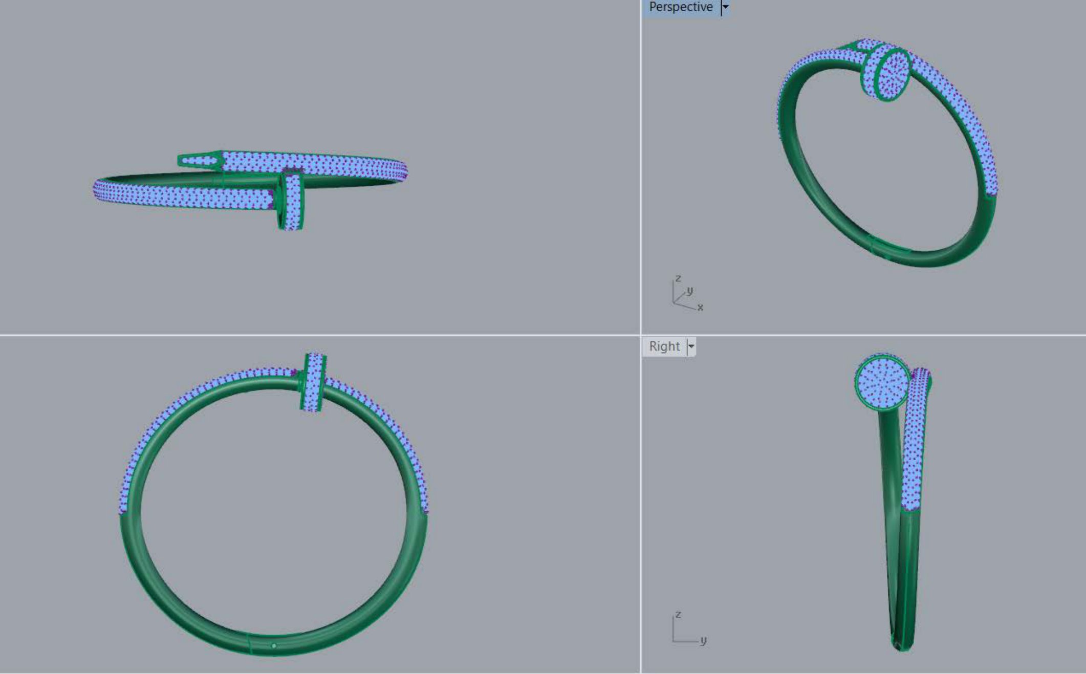Open the Perspective viewport dropdown arrow
Image resolution: width=1086 pixels, height=674 pixels.
(x=725, y=7)
